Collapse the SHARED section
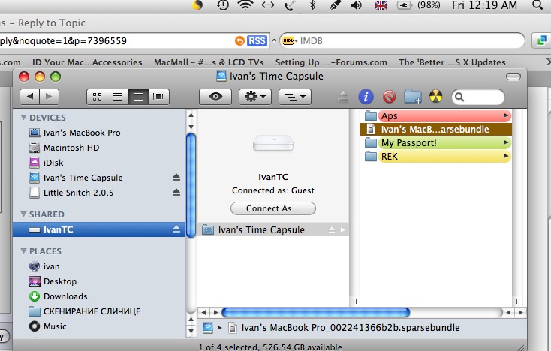Image resolution: width=551 pixels, height=351 pixels. coord(23,214)
